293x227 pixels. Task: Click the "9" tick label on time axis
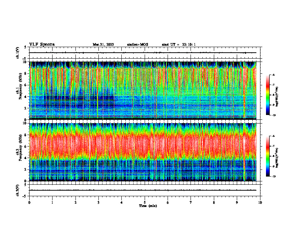[x=237, y=203]
